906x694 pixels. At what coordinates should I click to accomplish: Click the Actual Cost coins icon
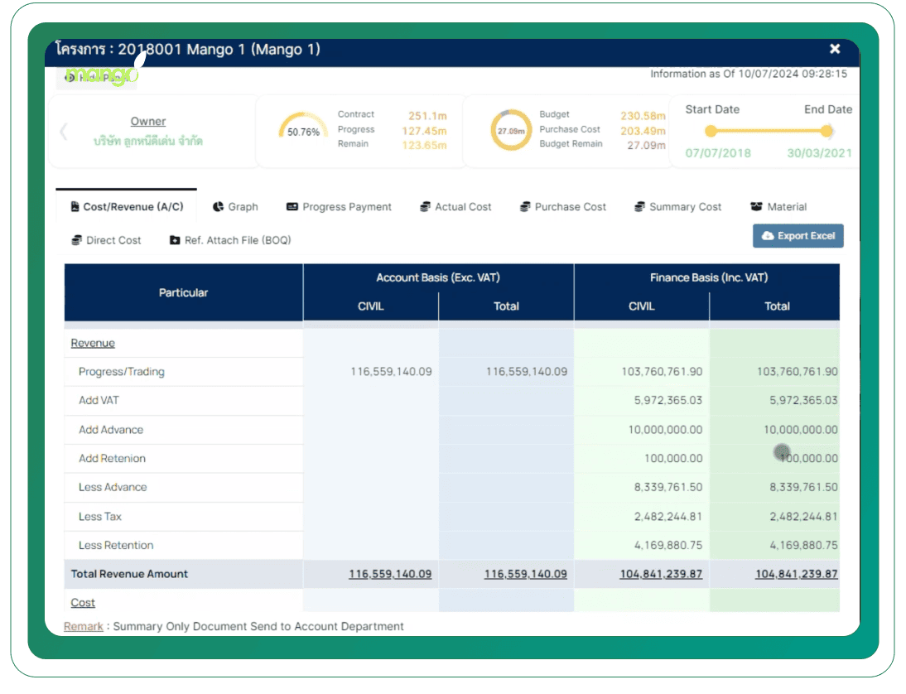(425, 207)
